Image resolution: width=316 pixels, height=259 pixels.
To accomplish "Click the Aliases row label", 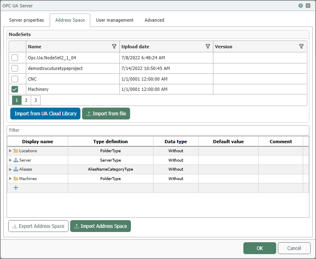I will (x=25, y=169).
